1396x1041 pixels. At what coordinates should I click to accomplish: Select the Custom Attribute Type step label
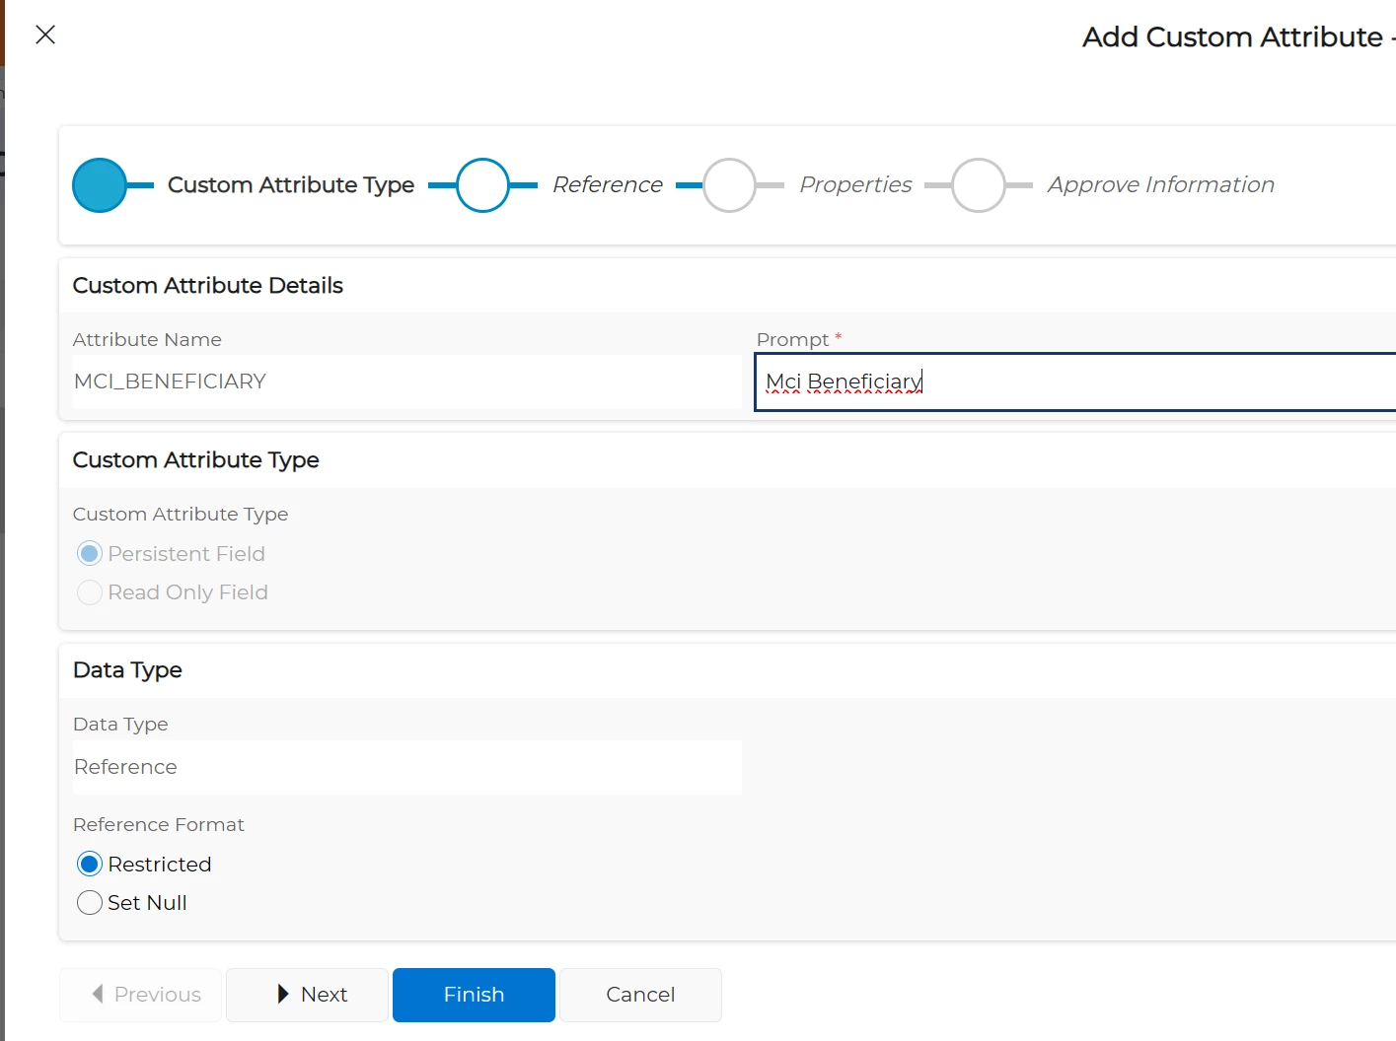click(290, 185)
